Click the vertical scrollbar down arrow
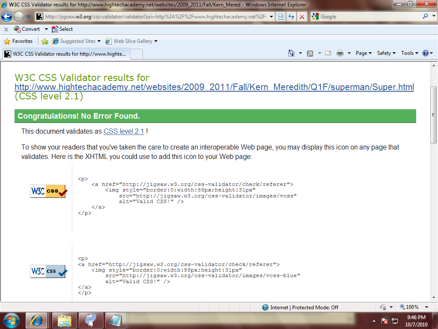The image size is (438, 329). (434, 298)
